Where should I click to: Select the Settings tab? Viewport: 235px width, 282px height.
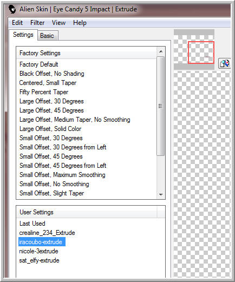(x=23, y=35)
